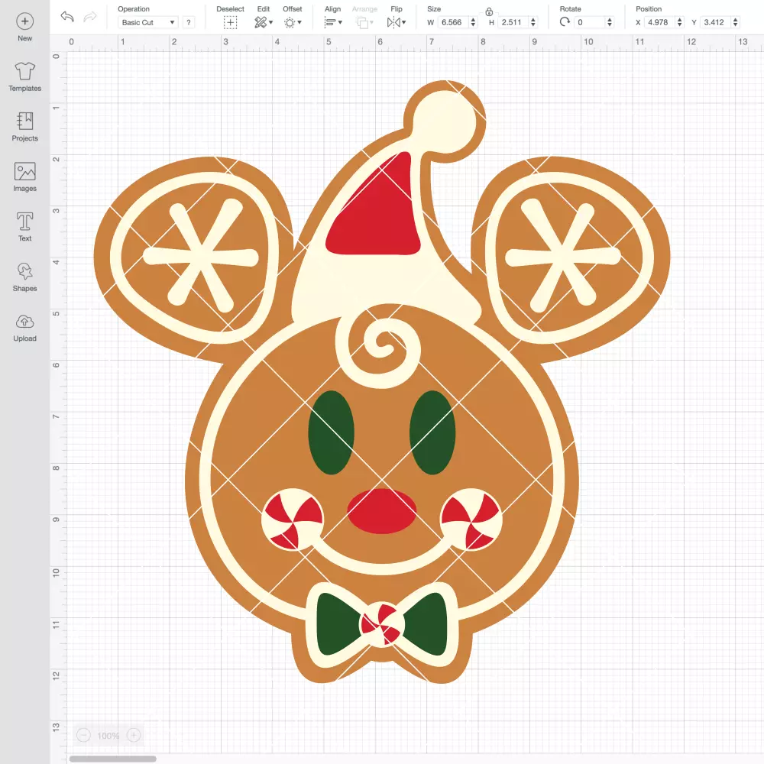Screen dimensions: 764x764
Task: Select the hat's cream pom-pom
Action: coord(445,121)
